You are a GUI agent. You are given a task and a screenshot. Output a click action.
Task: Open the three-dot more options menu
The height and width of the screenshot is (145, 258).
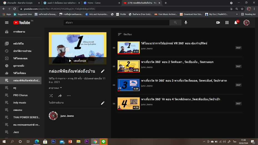(69, 96)
